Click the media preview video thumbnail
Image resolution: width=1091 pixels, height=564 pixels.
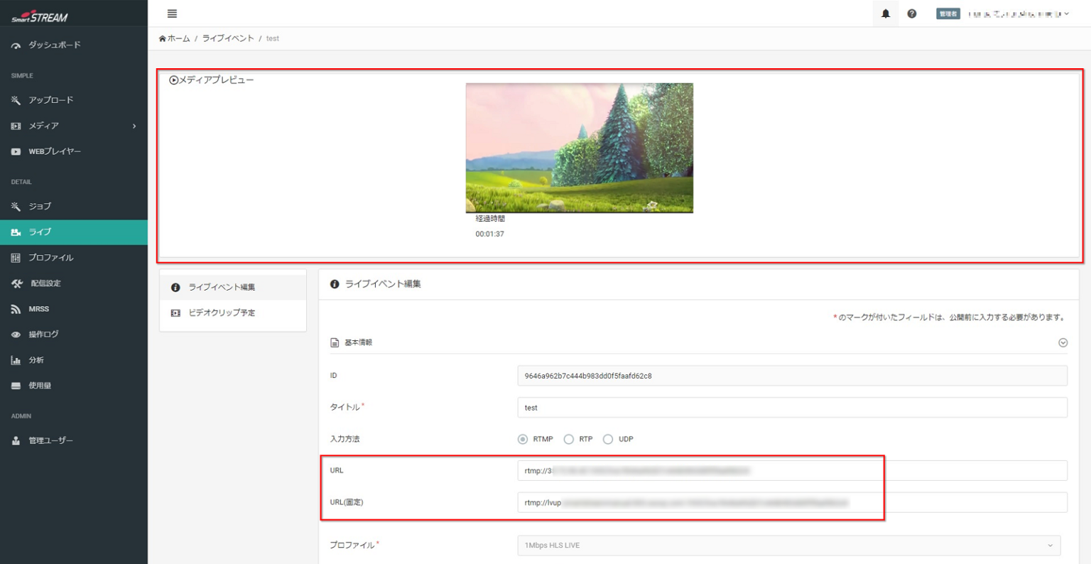[x=579, y=148]
